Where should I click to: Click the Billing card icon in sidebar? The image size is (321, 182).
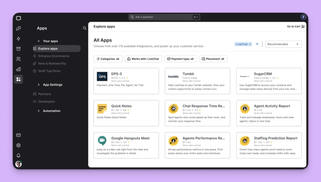(18, 135)
